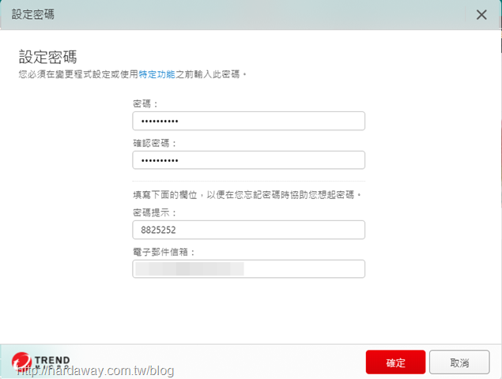Open the 特定功能 hyperlink

(x=157, y=74)
